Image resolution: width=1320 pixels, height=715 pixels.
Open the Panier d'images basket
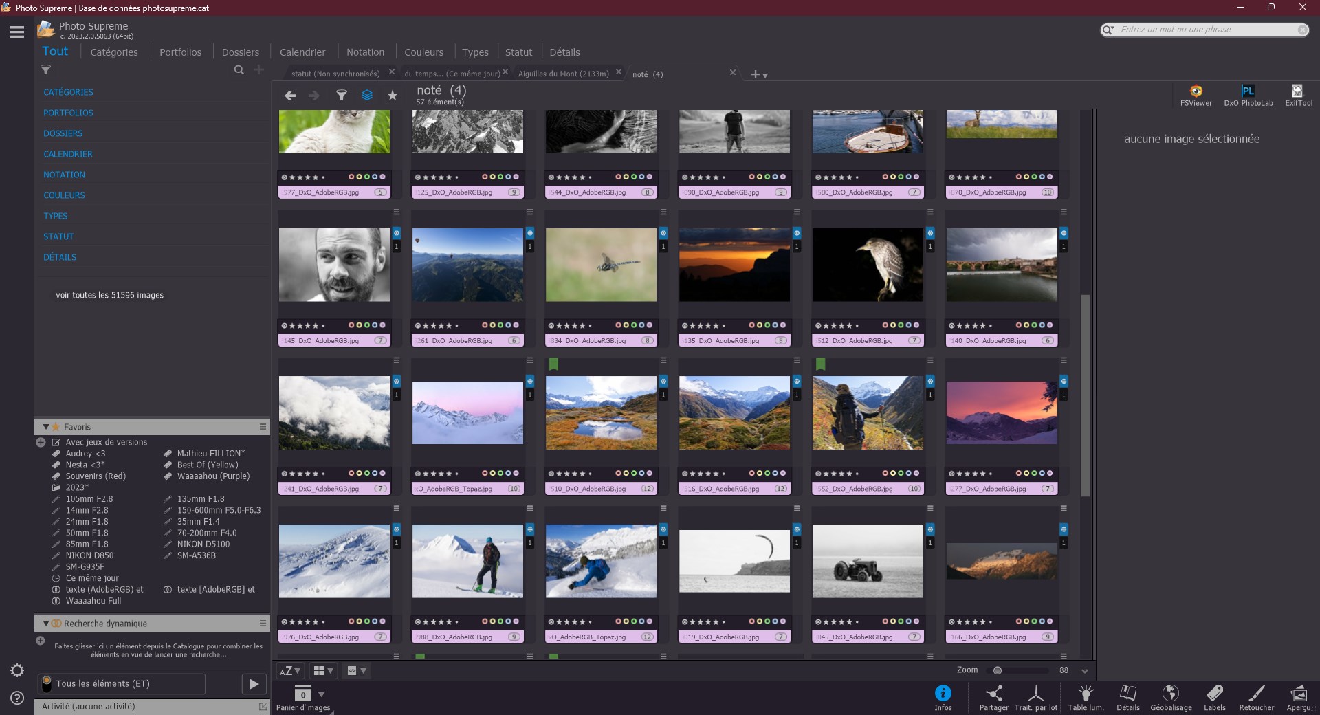tap(303, 698)
